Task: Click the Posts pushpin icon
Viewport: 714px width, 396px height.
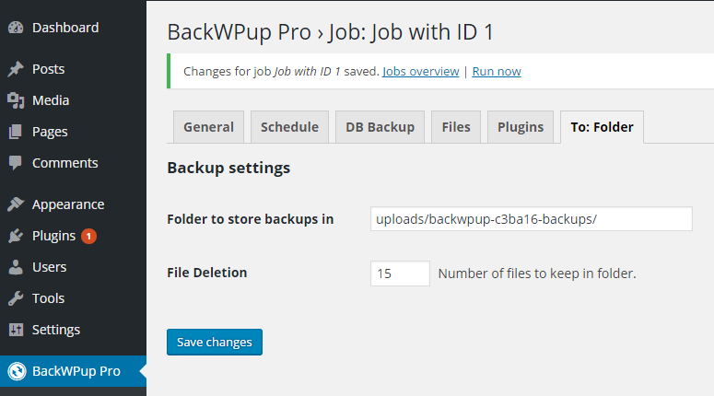Action: pos(16,69)
